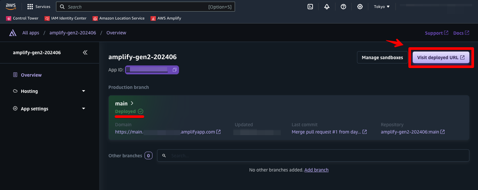The image size is (478, 190).
Task: Collapse the sidebar with double-chevron icon
Action: [x=85, y=53]
